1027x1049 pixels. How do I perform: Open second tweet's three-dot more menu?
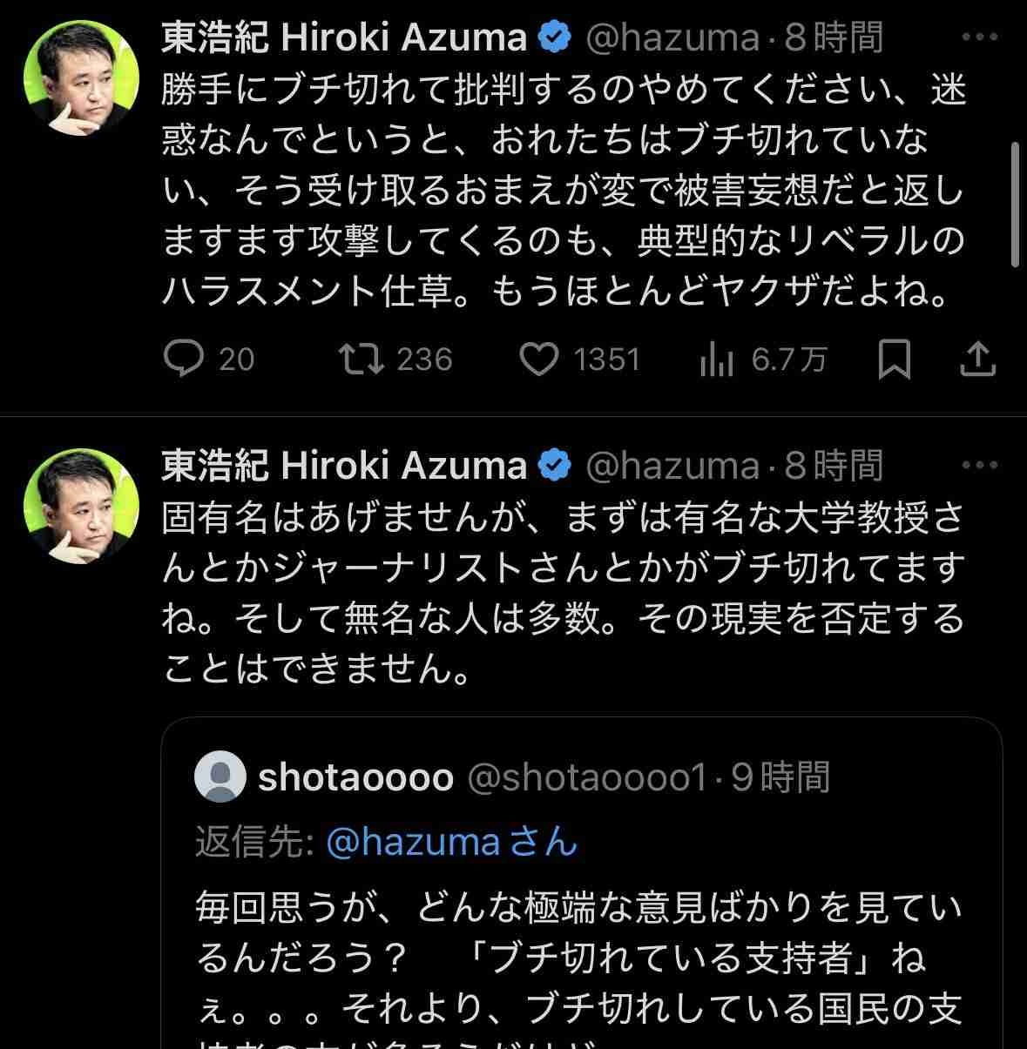pyautogui.click(x=980, y=465)
